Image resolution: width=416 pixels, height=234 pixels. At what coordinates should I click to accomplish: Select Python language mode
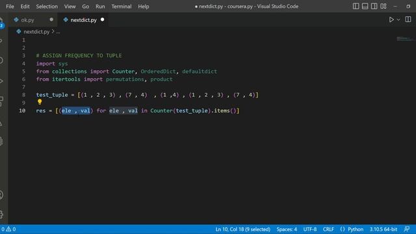pos(356,229)
